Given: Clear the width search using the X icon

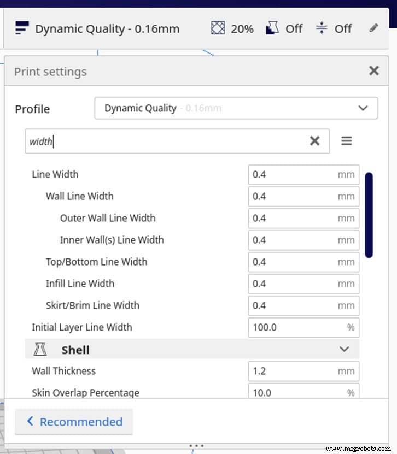Looking at the screenshot, I should (x=315, y=141).
